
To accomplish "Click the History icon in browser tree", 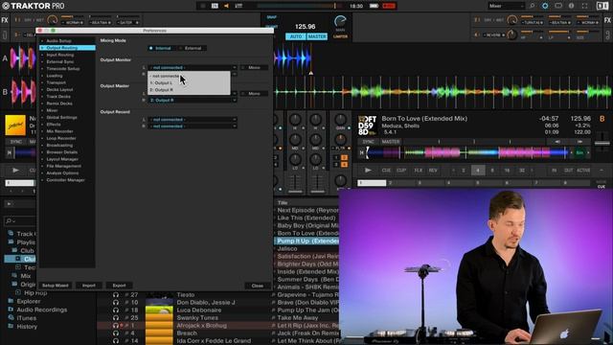I will (x=11, y=326).
